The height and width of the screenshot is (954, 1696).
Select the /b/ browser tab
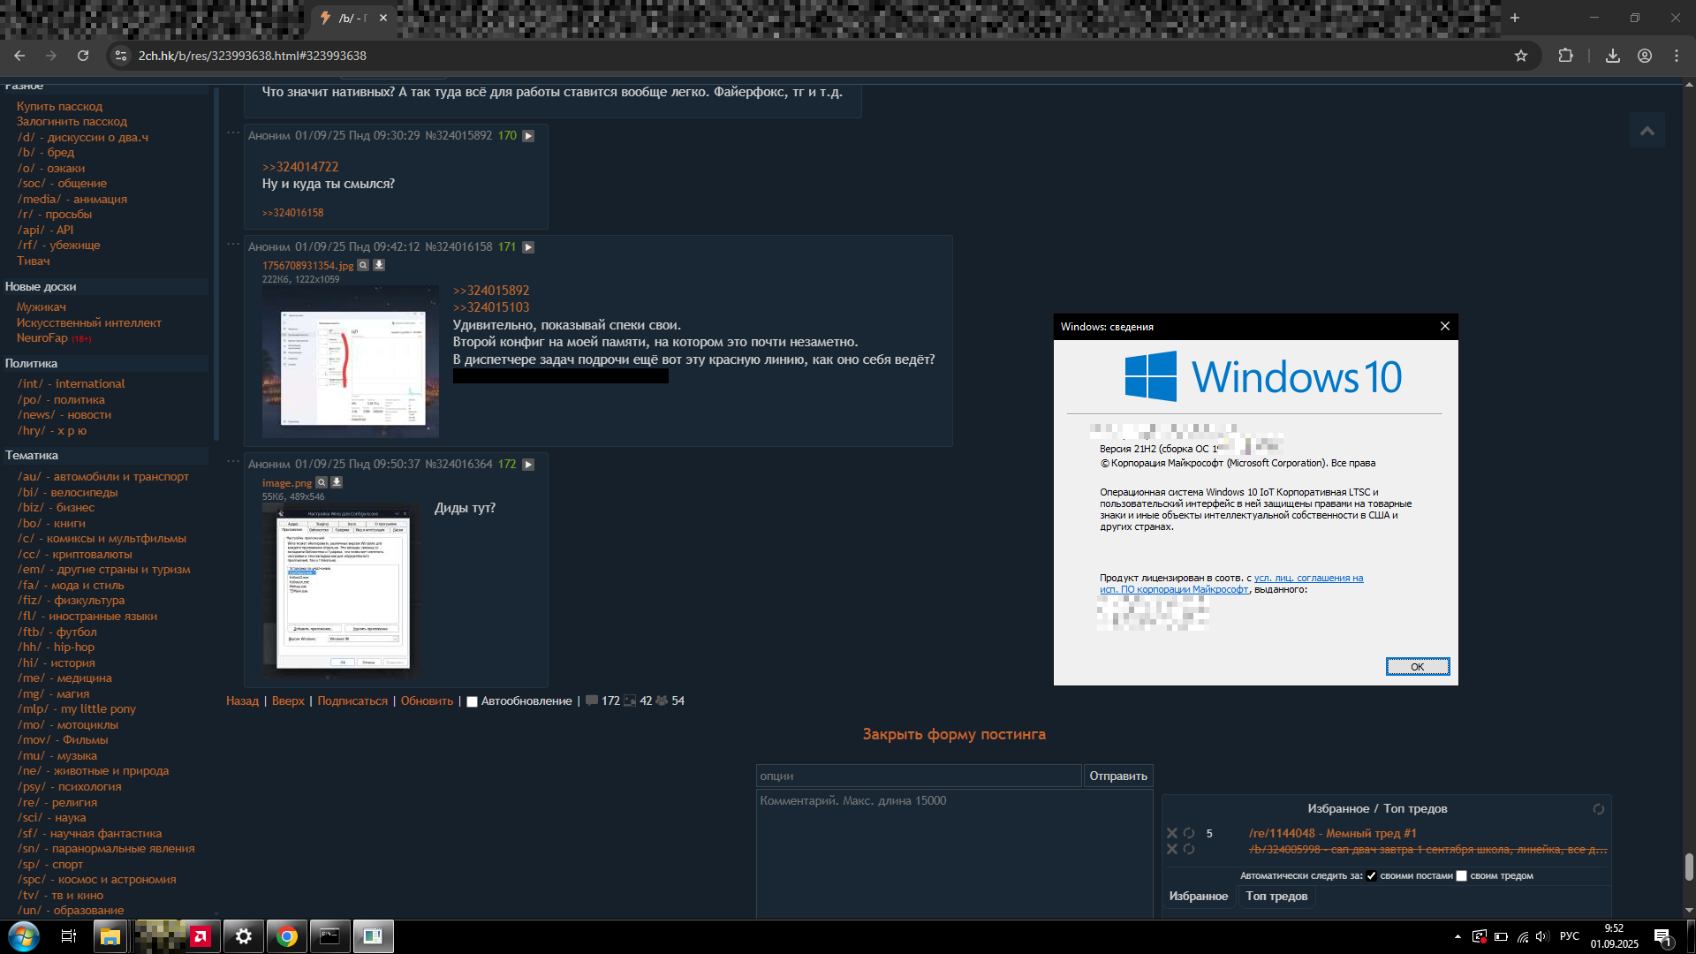point(353,18)
